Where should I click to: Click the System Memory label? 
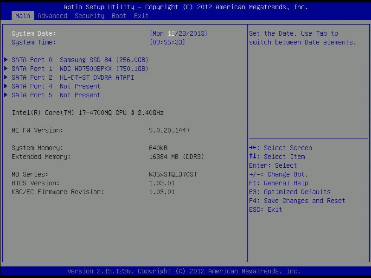coord(38,148)
